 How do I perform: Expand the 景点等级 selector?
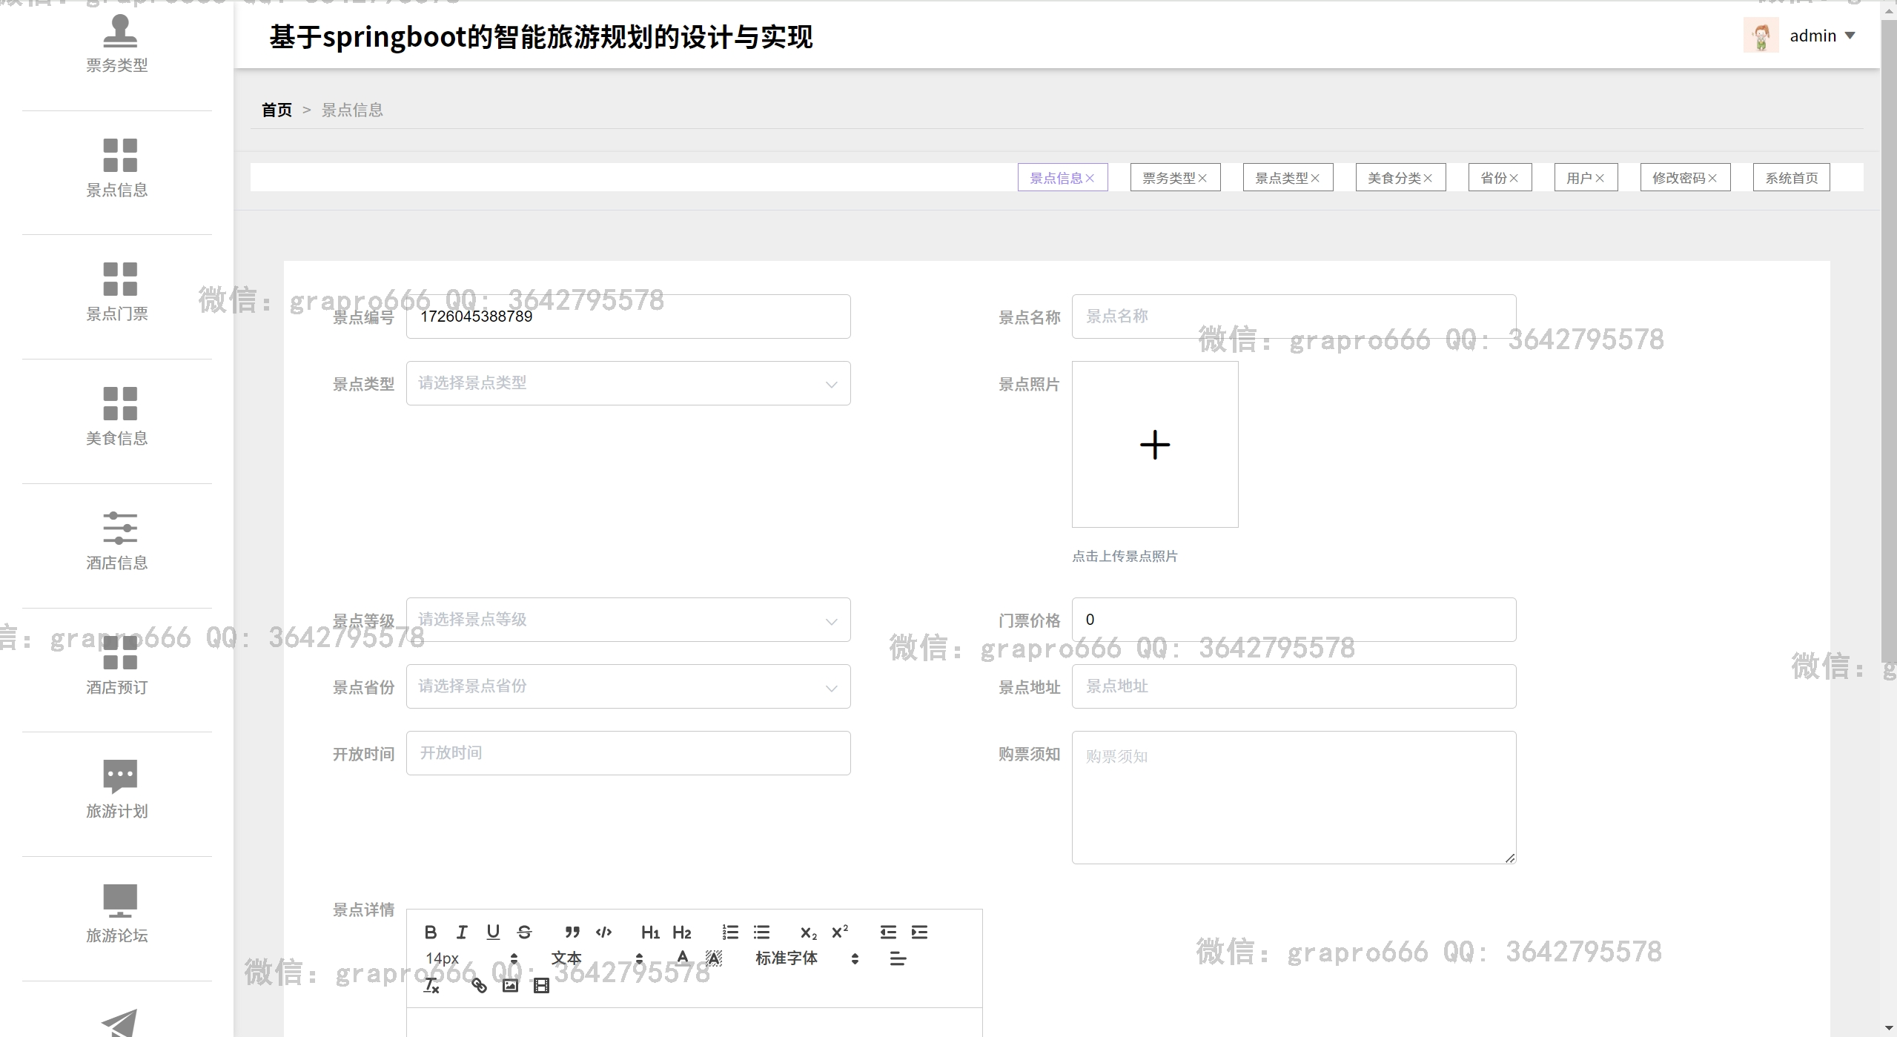[628, 620]
